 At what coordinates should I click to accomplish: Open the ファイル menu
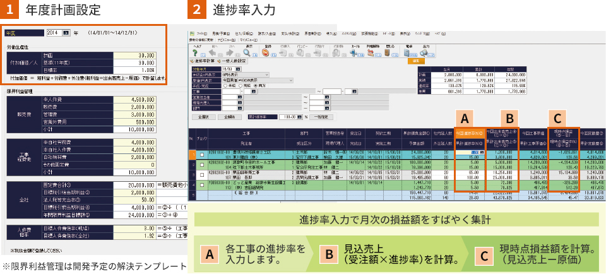pos(202,33)
